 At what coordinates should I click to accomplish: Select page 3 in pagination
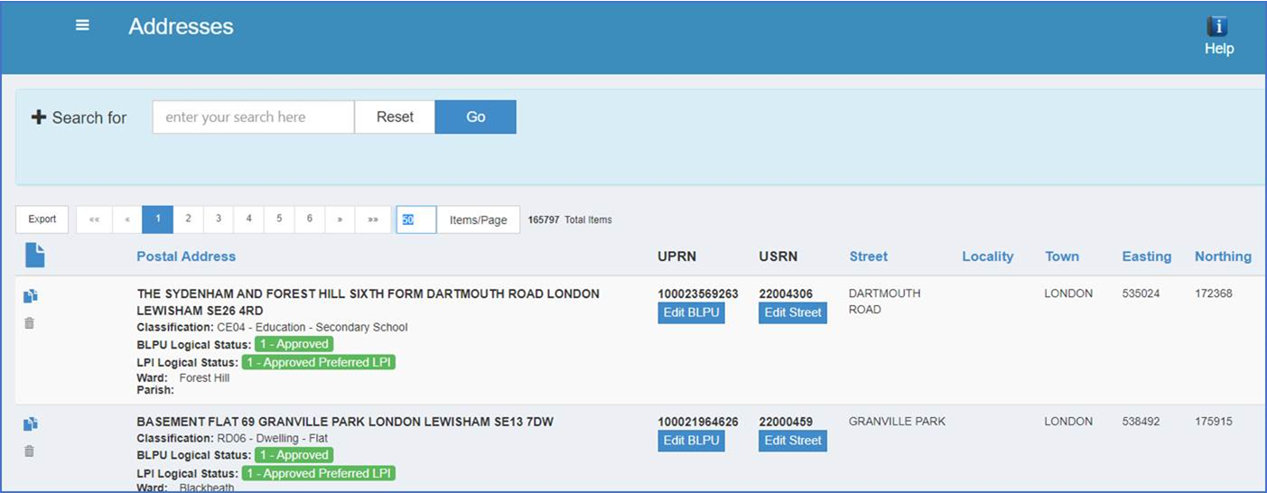click(219, 219)
